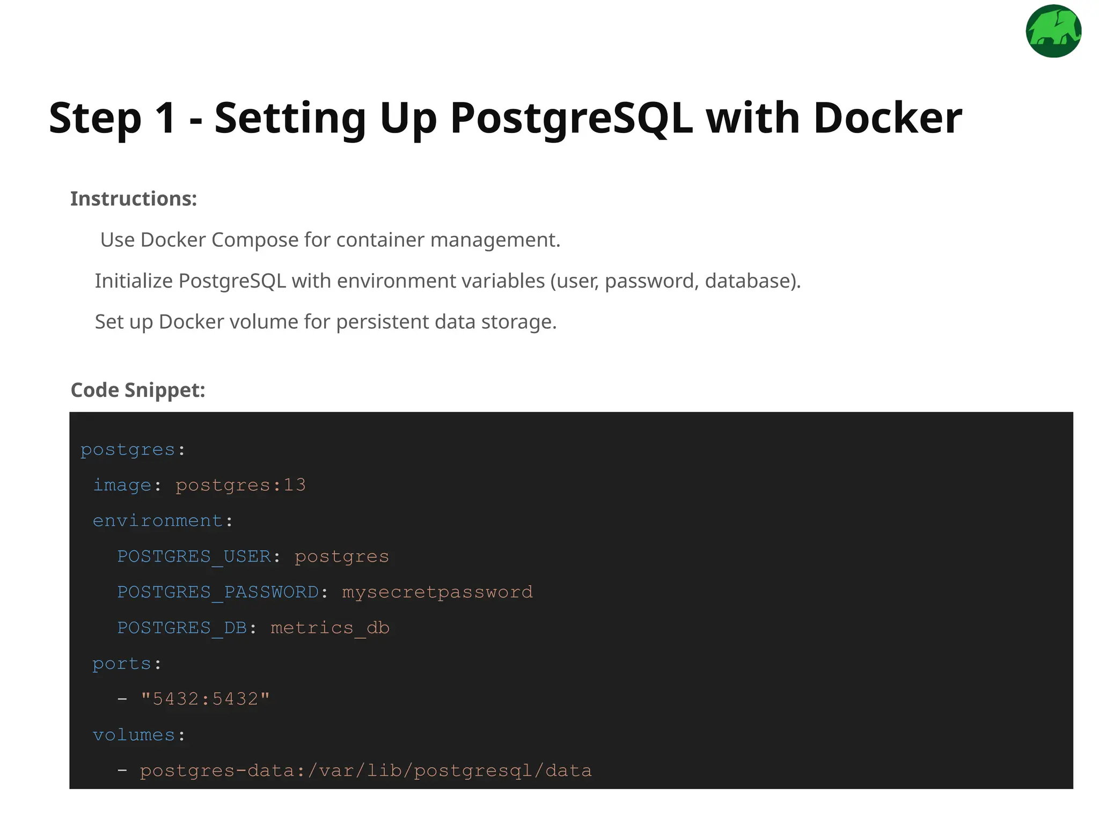The height and width of the screenshot is (824, 1099).
Task: Click the 'Use Docker Compose' instruction line
Action: pos(330,240)
